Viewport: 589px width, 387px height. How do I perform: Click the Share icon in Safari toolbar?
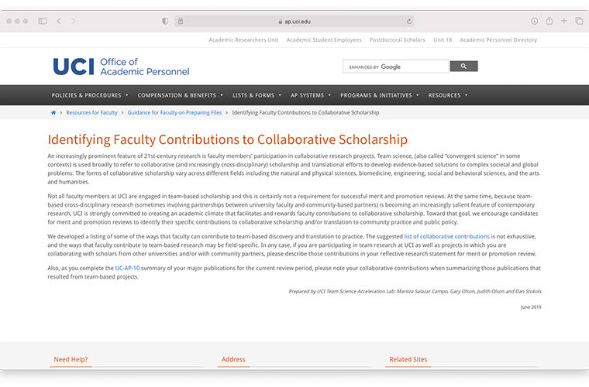pos(549,21)
